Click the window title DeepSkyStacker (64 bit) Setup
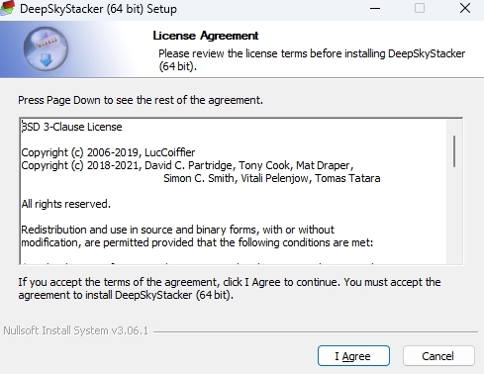This screenshot has width=484, height=374. coord(98,9)
